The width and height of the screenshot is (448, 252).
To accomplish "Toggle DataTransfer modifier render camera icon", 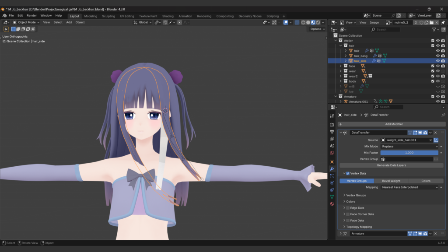I will pos(425,133).
